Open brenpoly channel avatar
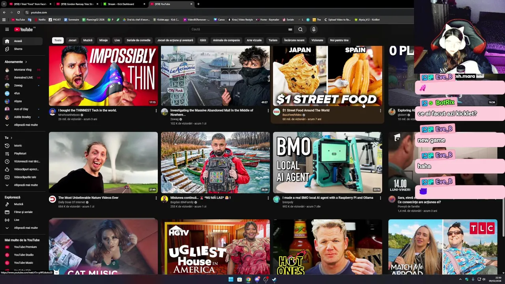 point(277,199)
